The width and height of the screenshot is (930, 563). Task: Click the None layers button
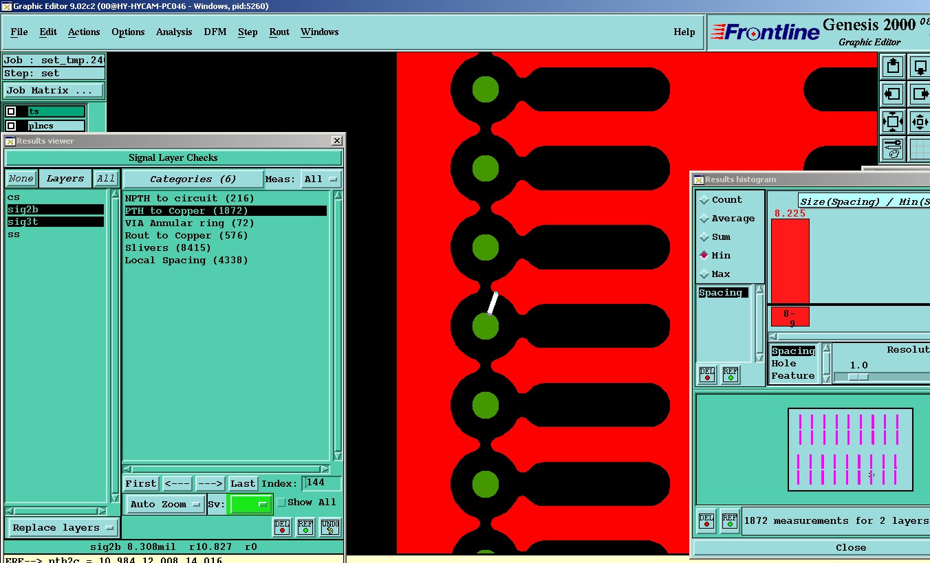coord(21,179)
